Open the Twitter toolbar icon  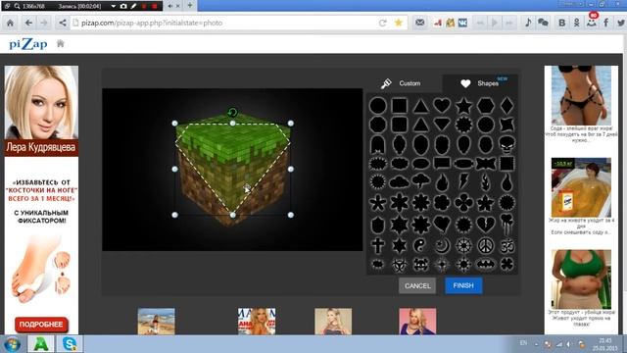[x=620, y=23]
